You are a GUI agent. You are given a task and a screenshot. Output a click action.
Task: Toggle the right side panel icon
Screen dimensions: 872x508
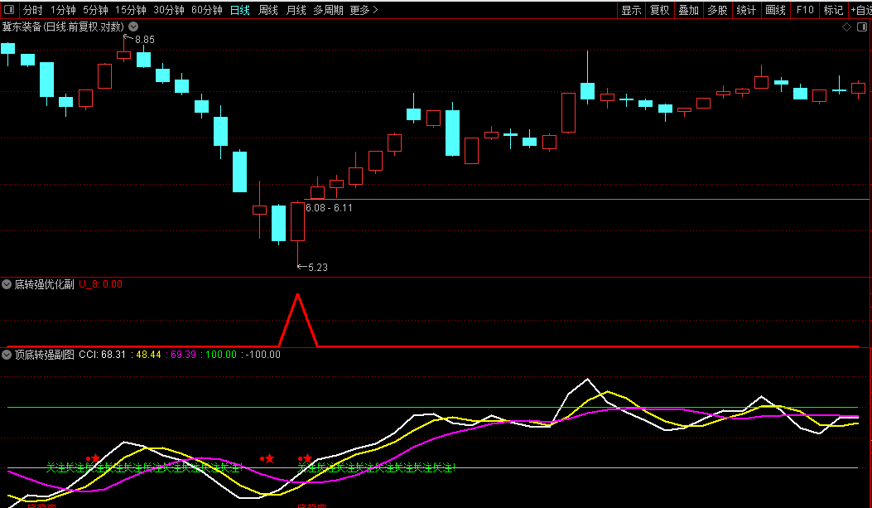click(861, 27)
